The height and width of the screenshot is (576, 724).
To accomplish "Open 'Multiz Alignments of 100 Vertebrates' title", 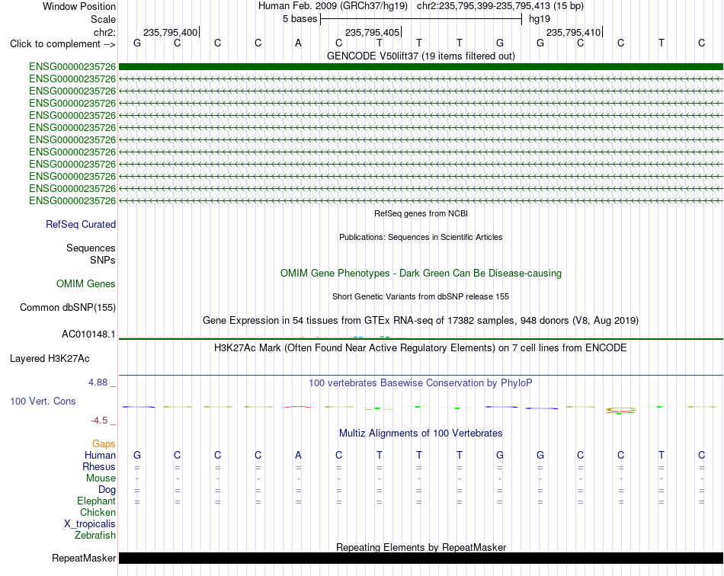I will point(421,434).
